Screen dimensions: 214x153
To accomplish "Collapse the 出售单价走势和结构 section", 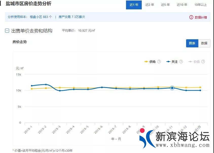I will tap(7, 30).
